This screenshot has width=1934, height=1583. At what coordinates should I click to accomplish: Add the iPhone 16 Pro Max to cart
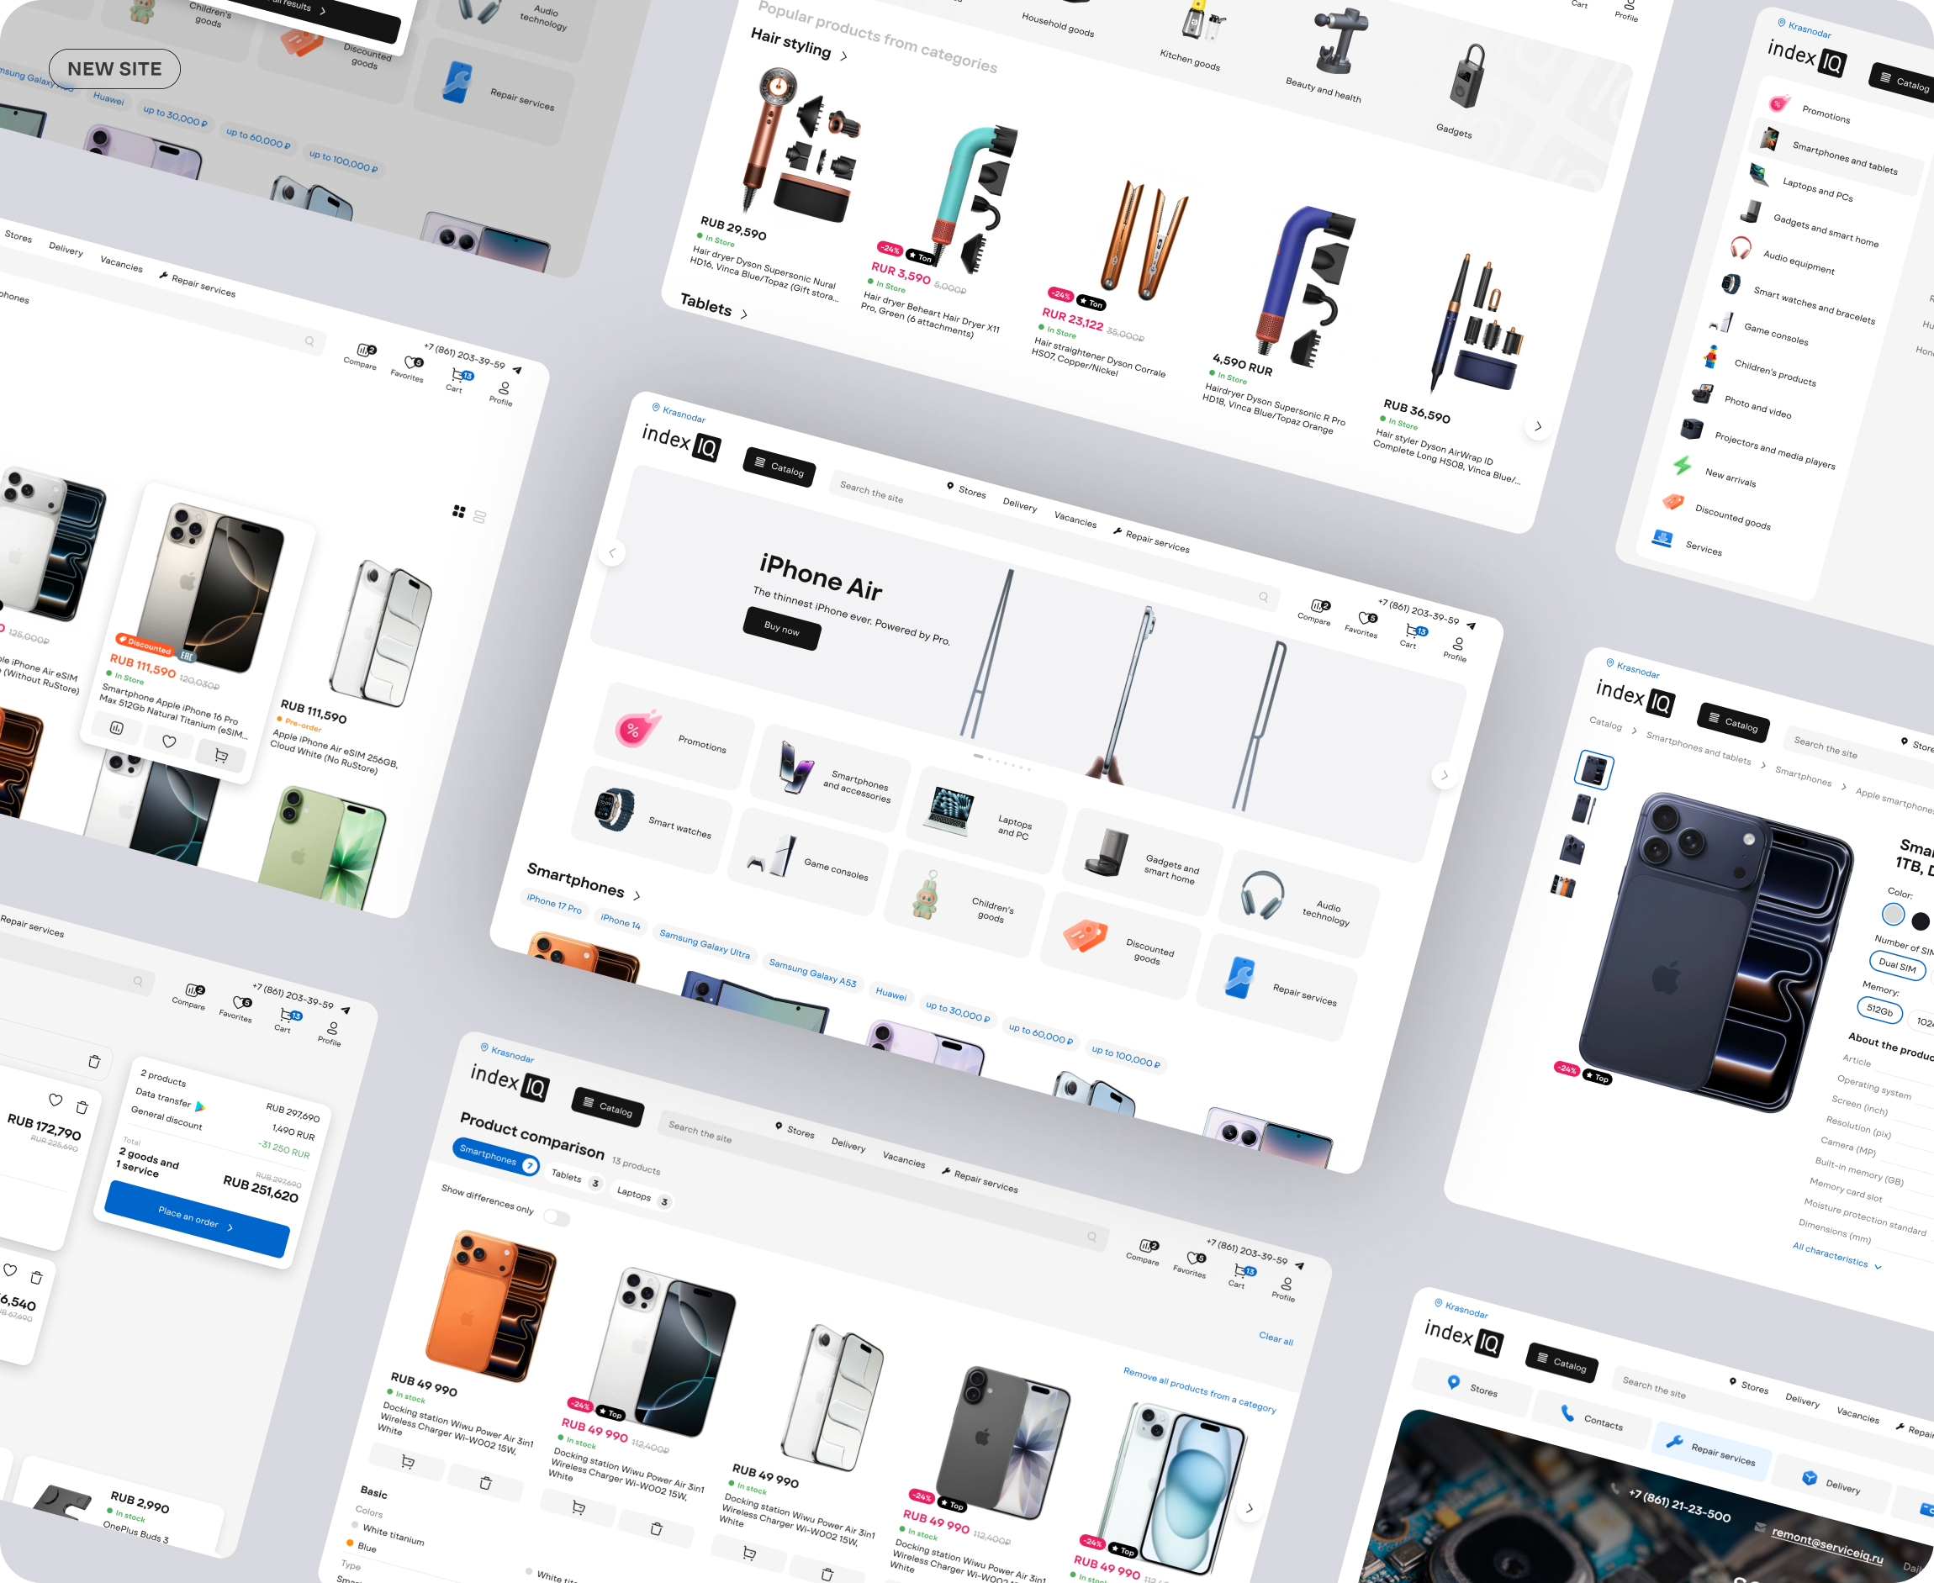click(x=220, y=755)
